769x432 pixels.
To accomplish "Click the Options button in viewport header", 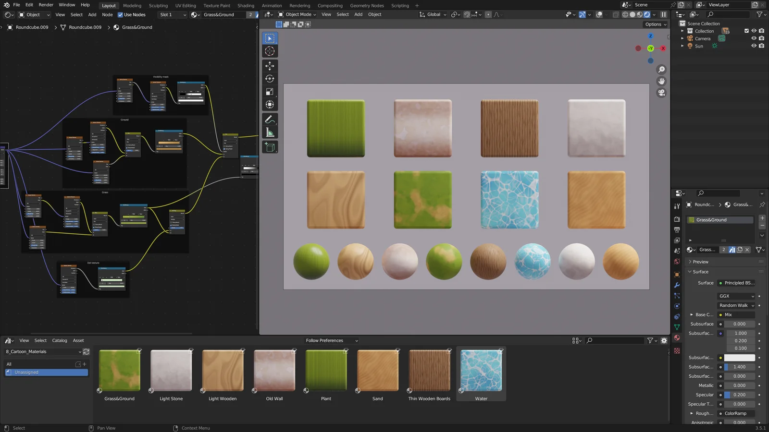I will pyautogui.click(x=654, y=24).
